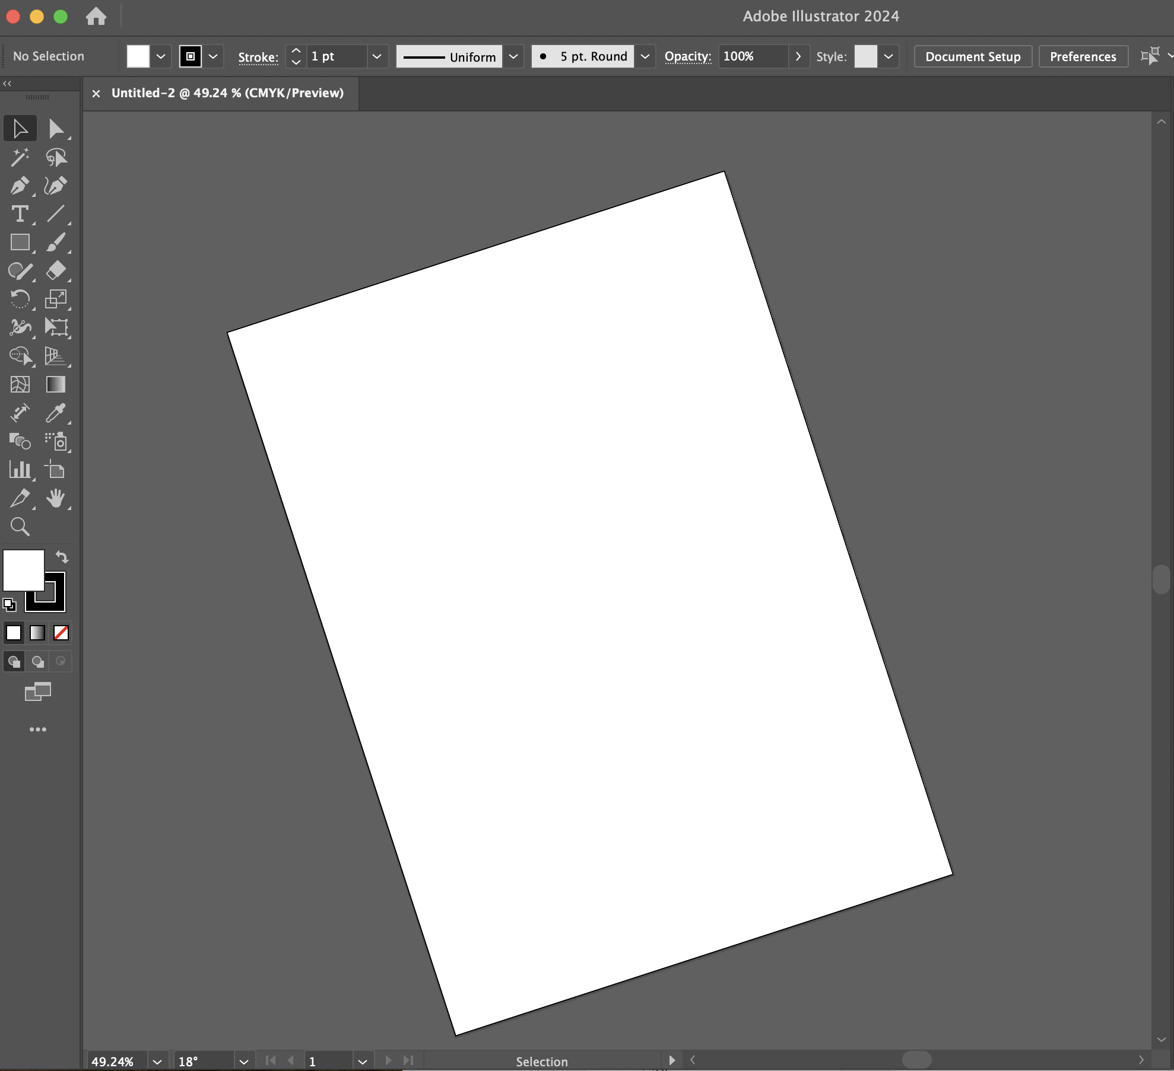Click the Document Setup button

[x=972, y=56]
